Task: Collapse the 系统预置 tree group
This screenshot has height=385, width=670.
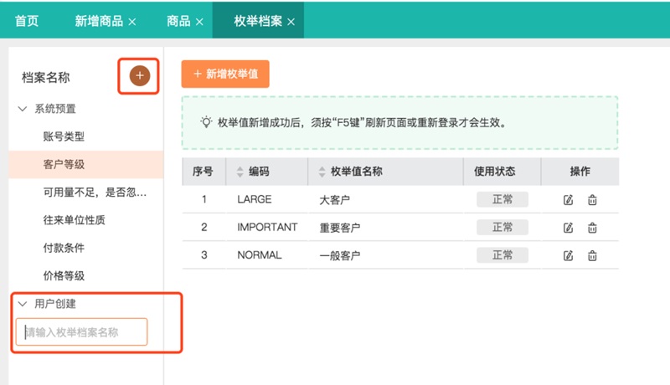Action: 23,109
